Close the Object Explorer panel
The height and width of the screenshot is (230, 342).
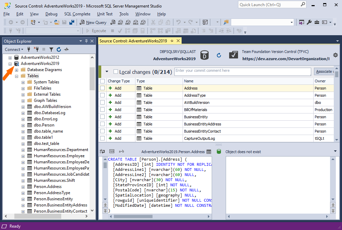(x=92, y=41)
